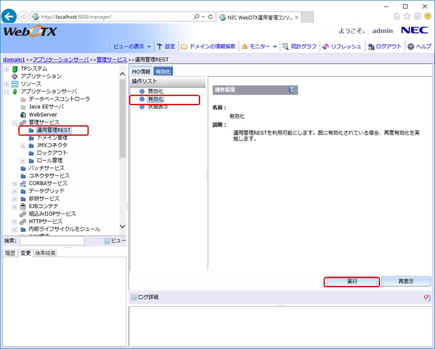Open the 設定 (settings) toolbar item
Viewport: 435px width, 349px height.
pos(166,46)
